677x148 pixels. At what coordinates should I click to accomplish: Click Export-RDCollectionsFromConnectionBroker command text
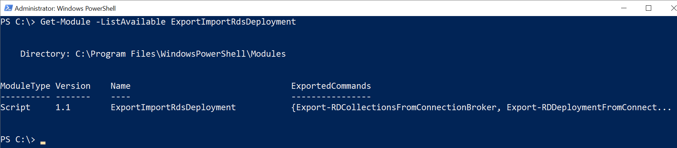(x=396, y=107)
